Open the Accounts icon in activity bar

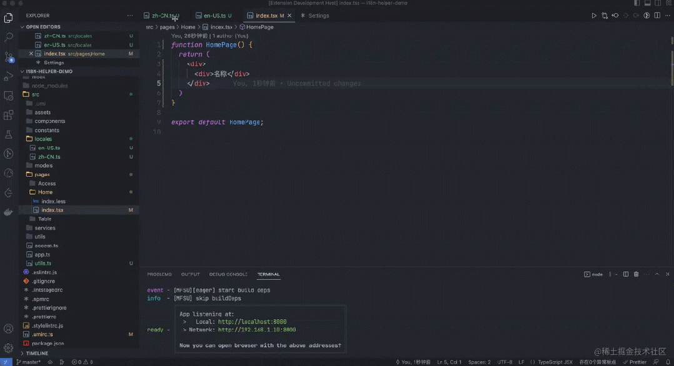pos(8,329)
